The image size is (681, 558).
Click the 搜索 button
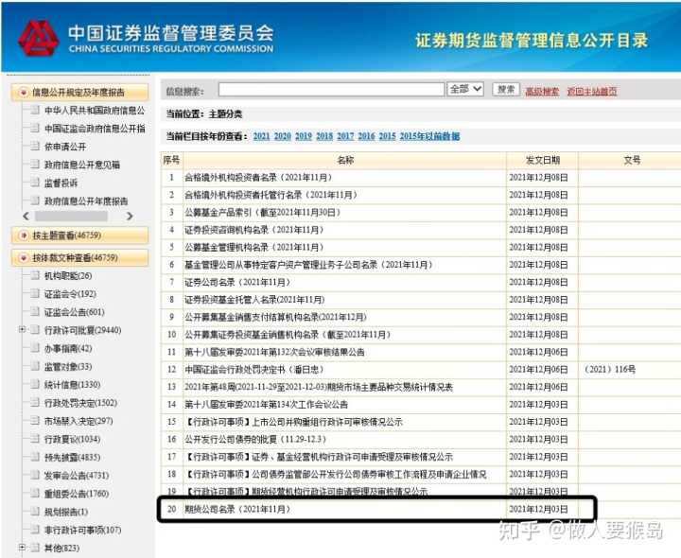tap(506, 90)
